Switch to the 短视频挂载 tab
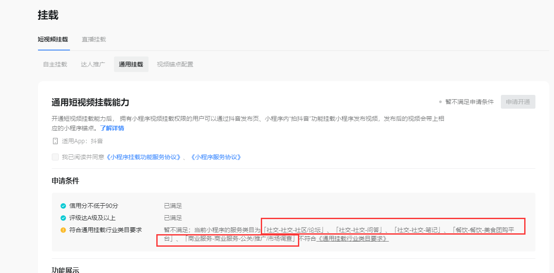Screen dimensions: 554x273 pos(53,39)
